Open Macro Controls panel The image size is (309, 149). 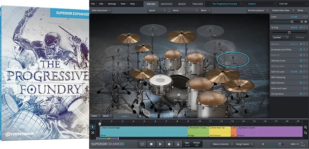[222, 144]
